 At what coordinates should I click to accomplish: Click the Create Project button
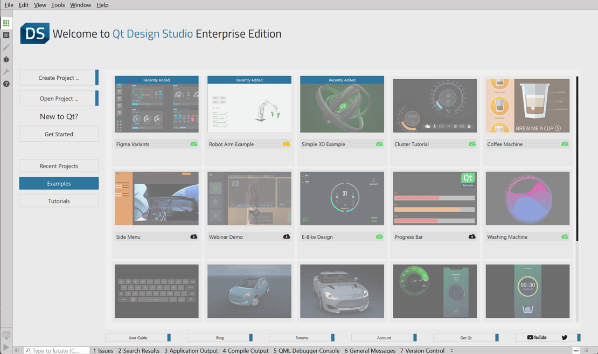click(x=57, y=77)
